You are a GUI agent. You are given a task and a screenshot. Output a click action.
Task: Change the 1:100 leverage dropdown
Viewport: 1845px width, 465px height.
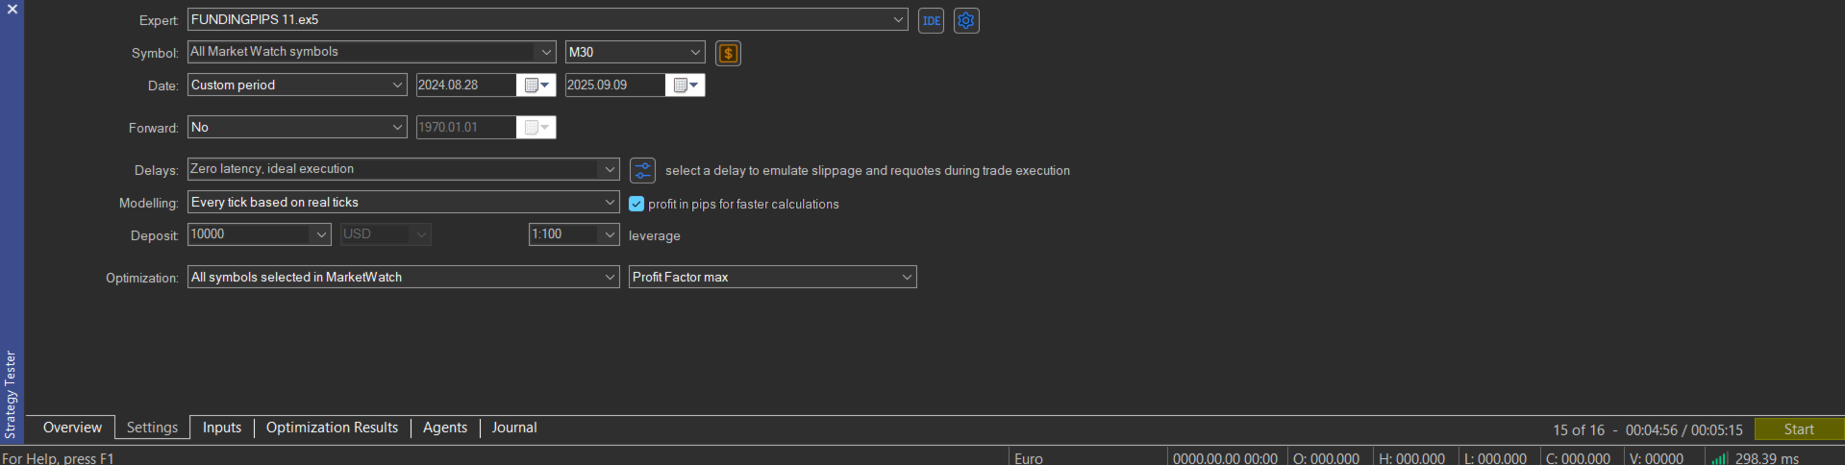pos(574,234)
